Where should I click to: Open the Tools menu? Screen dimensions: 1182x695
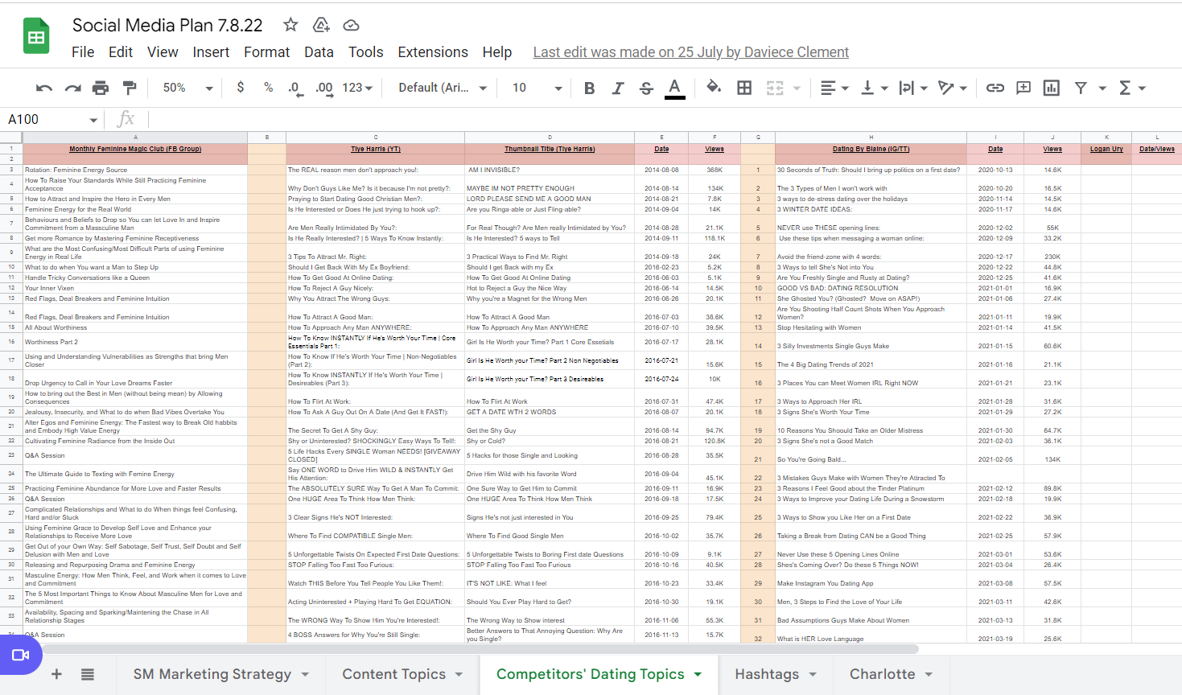click(365, 52)
